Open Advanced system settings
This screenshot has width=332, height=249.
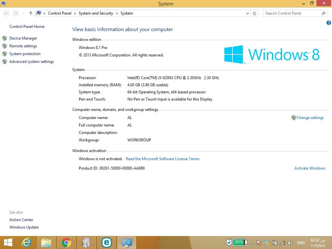(x=31, y=62)
